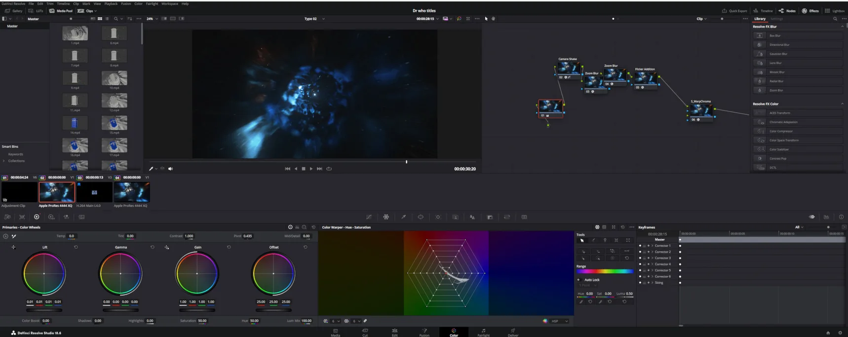The height and width of the screenshot is (337, 848).
Task: Open the viewer zoom 24% dropdown
Action: 152,19
